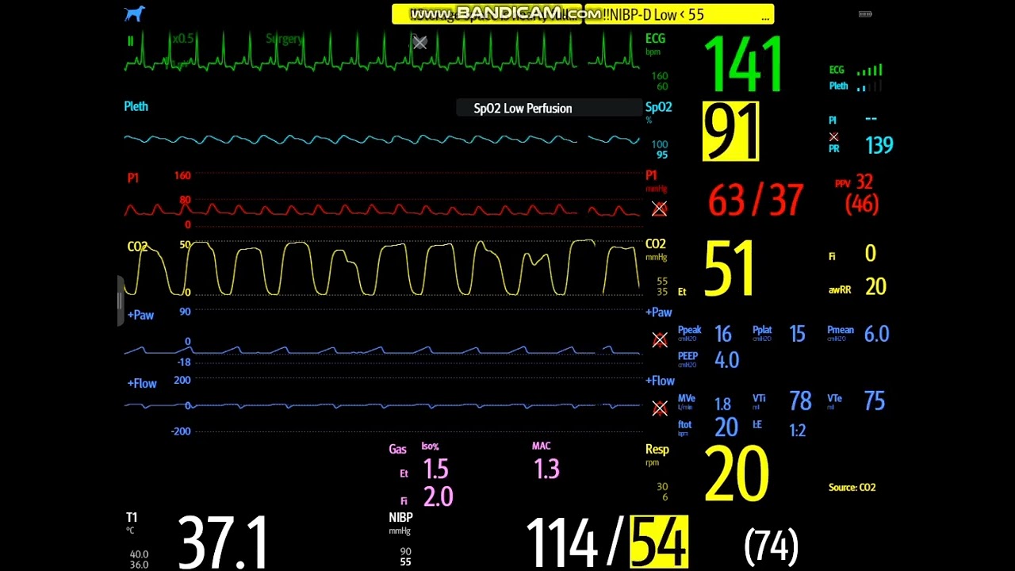Click the ECG bpm parameter label
The width and height of the screenshot is (1015, 571).
(x=655, y=43)
